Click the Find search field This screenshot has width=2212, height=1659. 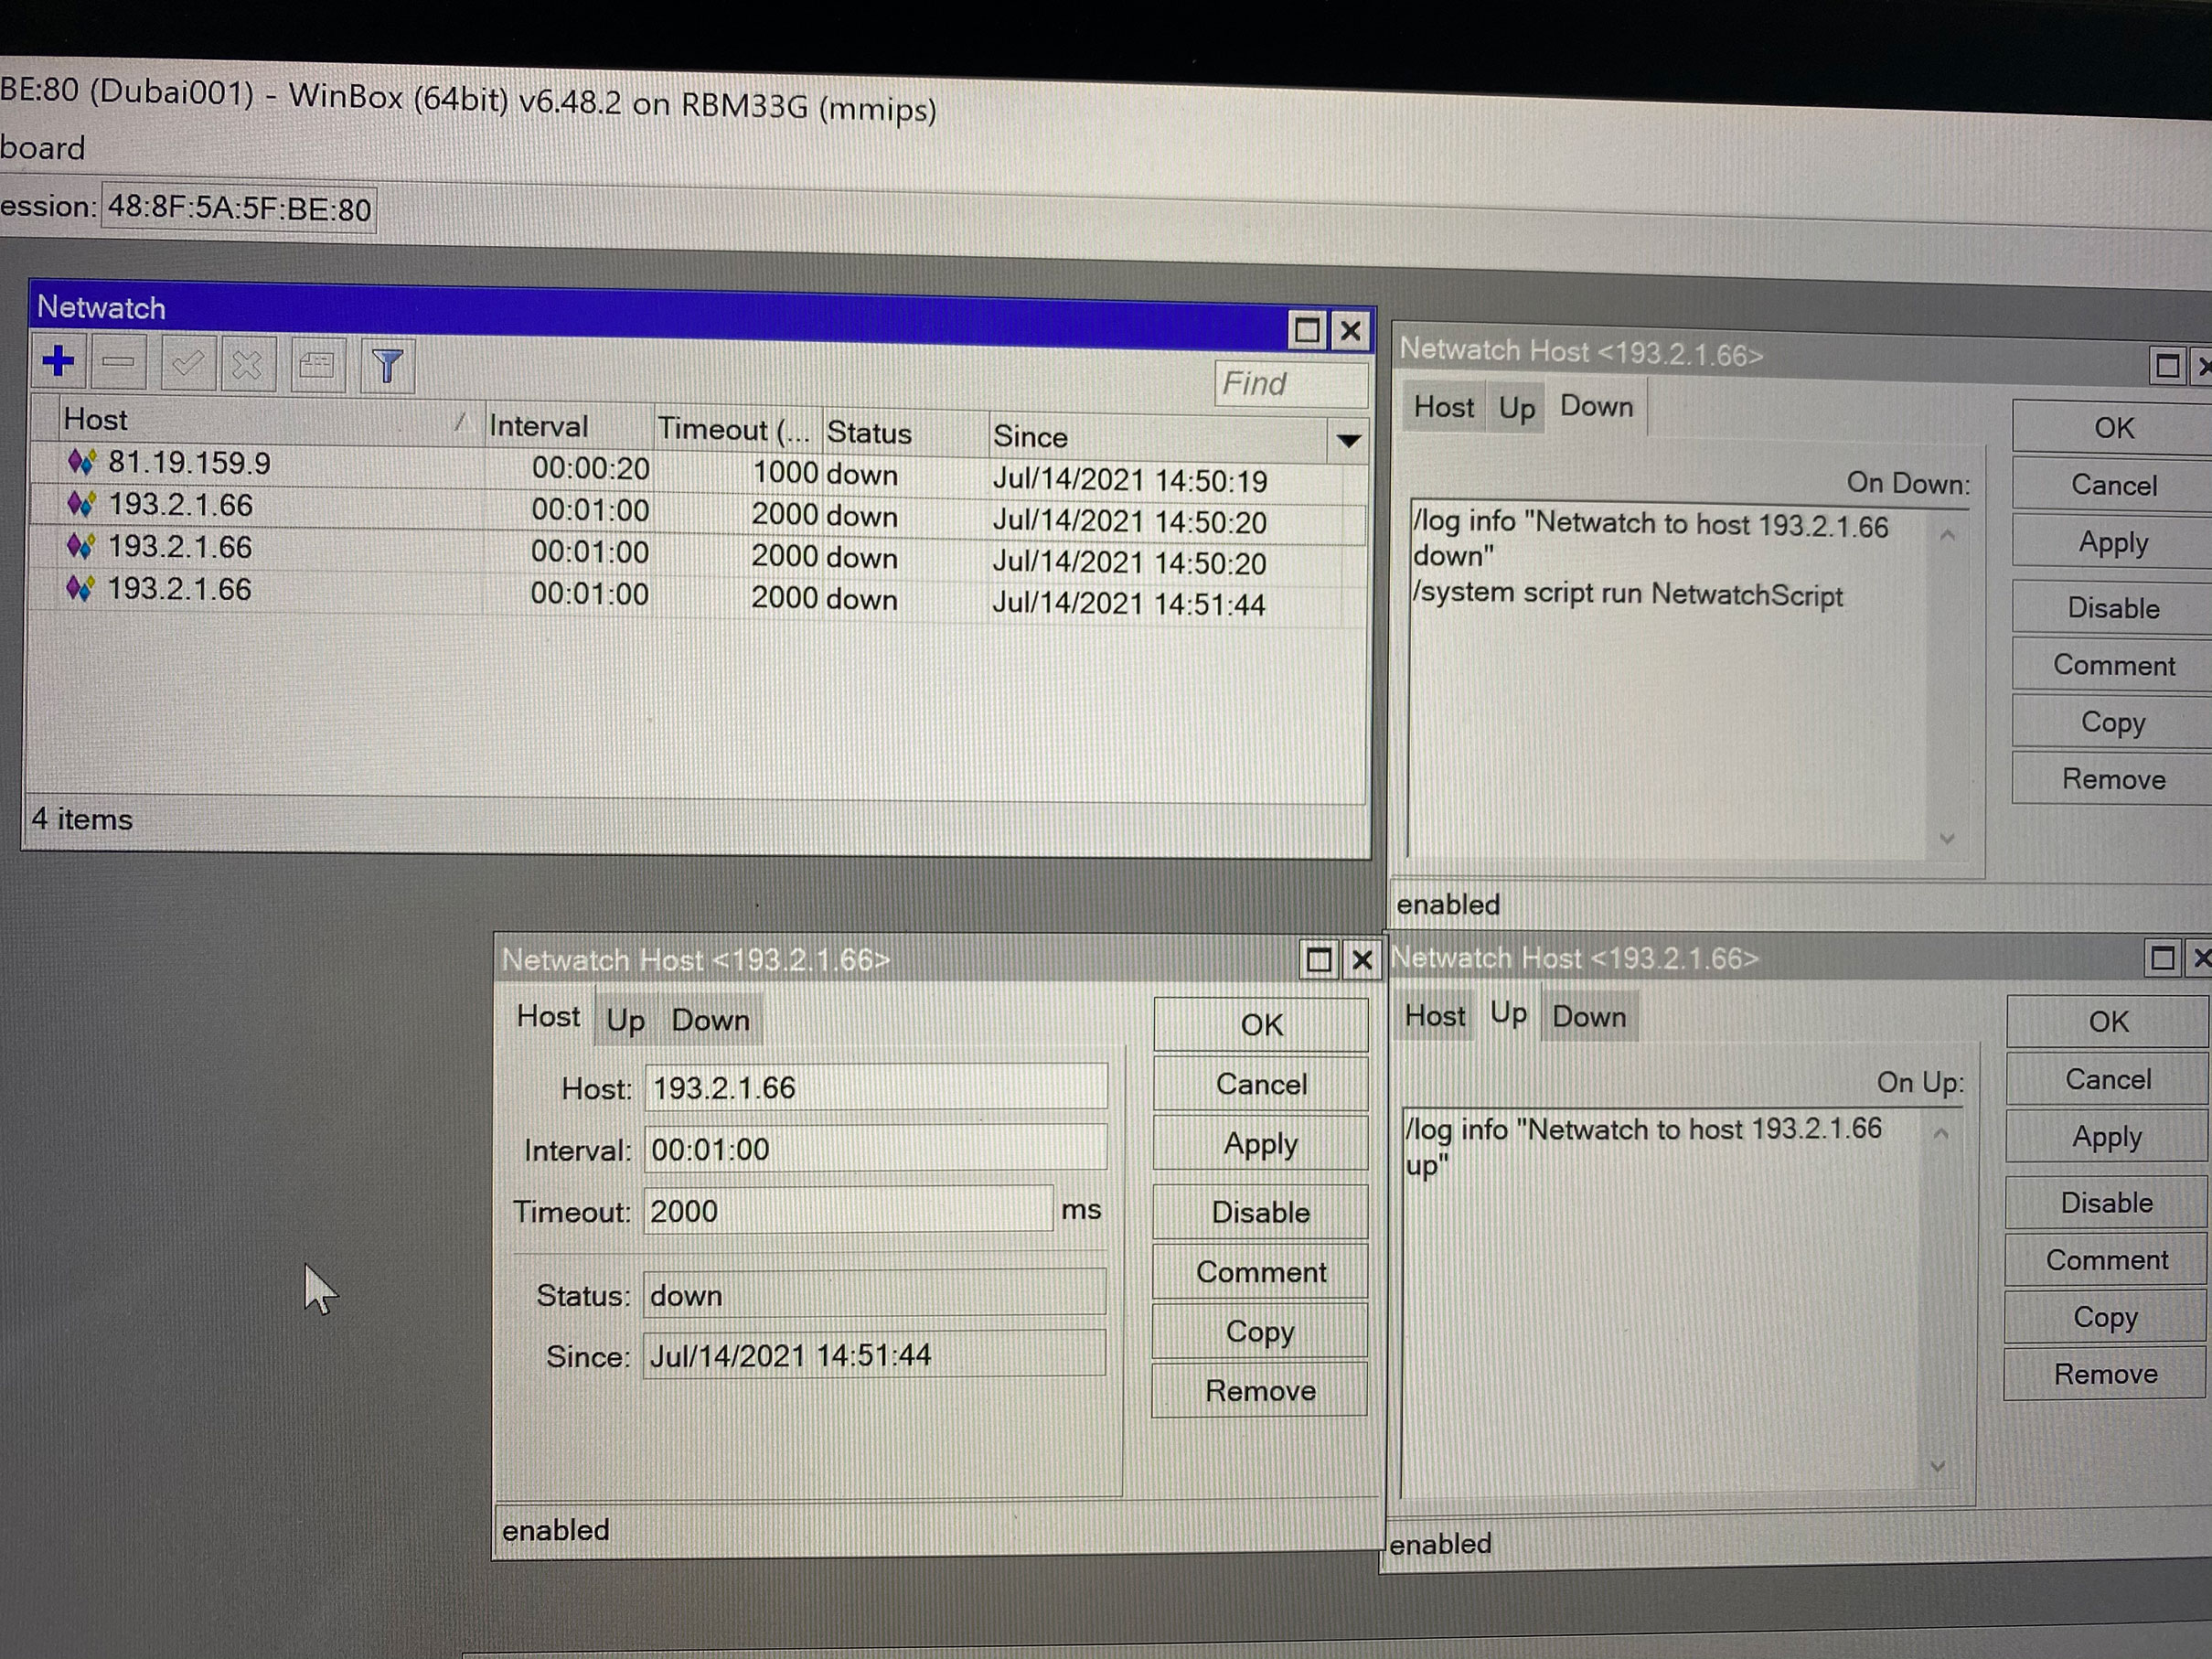[x=1290, y=384]
